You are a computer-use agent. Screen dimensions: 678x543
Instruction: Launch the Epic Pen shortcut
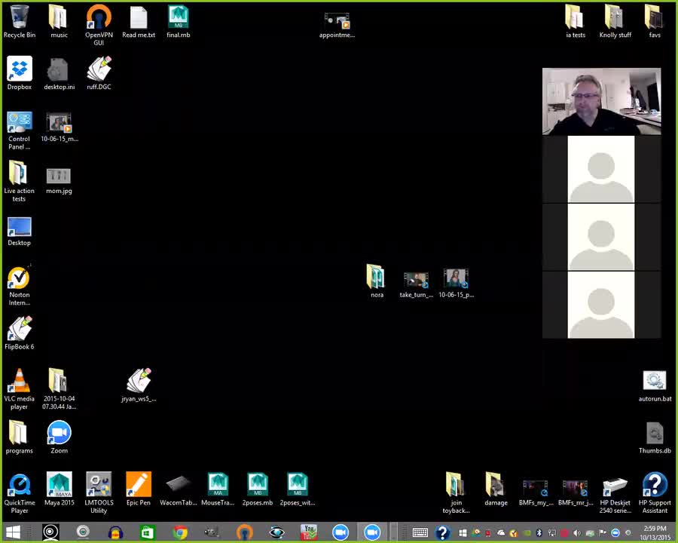[139, 489]
